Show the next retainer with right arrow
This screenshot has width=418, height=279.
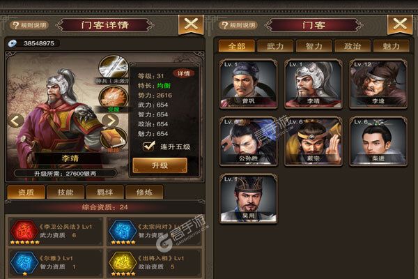(110, 121)
